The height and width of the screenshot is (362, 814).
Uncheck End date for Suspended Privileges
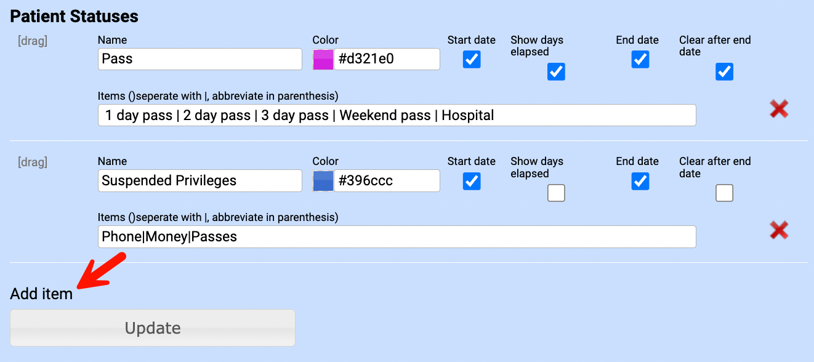640,181
